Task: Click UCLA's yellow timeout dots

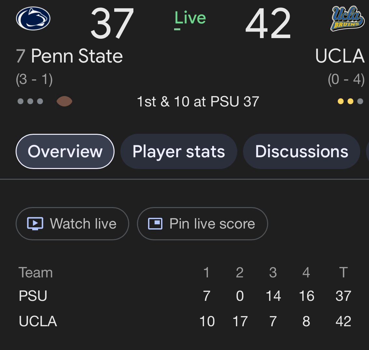Action: [350, 101]
